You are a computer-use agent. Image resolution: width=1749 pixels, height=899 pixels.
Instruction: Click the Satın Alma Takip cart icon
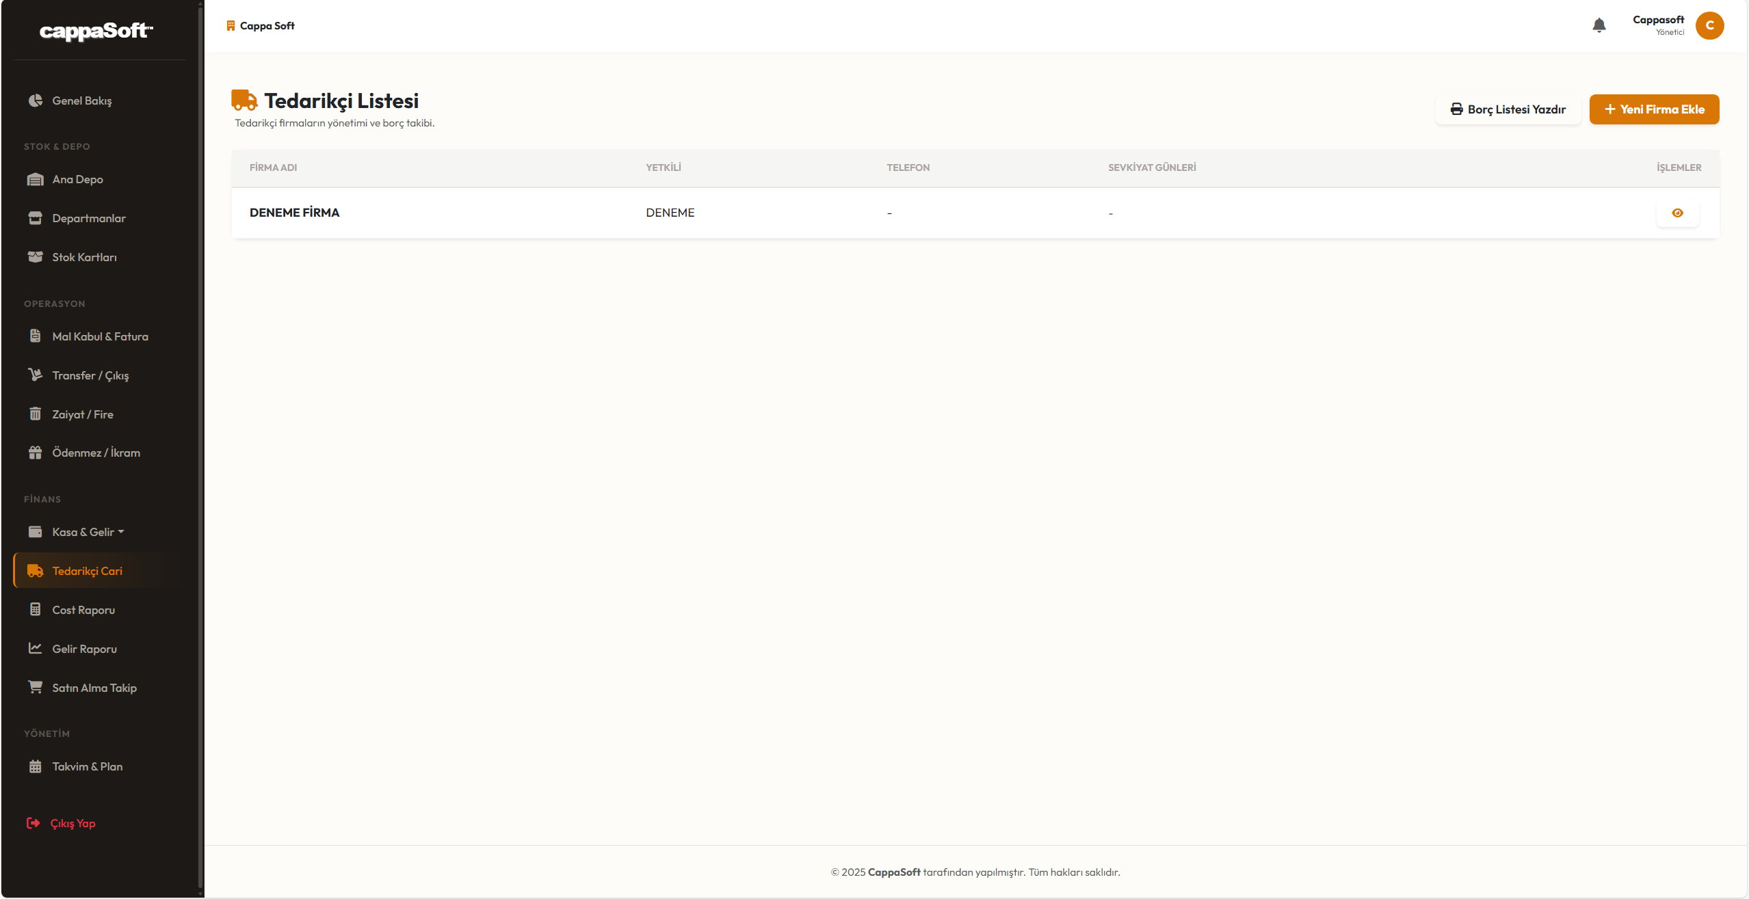coord(36,687)
